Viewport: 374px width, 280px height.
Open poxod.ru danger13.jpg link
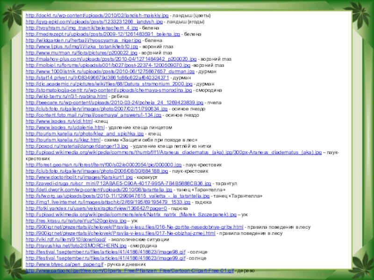pos(77,146)
